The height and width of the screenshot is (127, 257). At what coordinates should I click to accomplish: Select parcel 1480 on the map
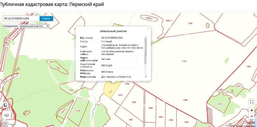point(134,102)
